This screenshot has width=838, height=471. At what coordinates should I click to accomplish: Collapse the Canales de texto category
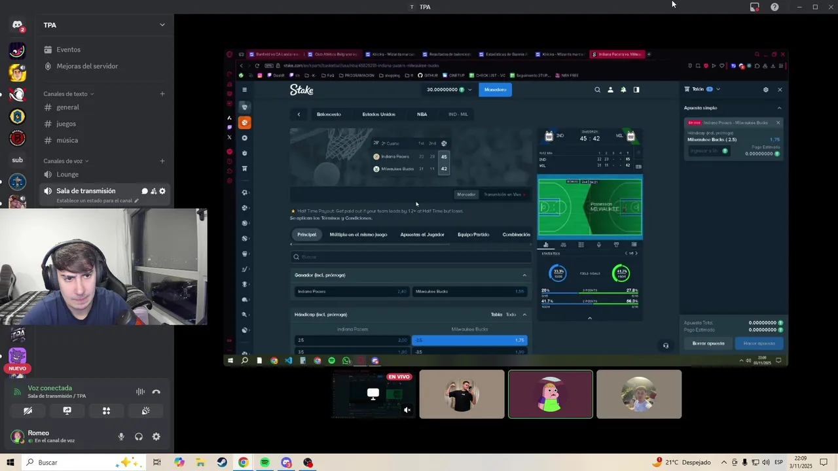[x=69, y=94]
